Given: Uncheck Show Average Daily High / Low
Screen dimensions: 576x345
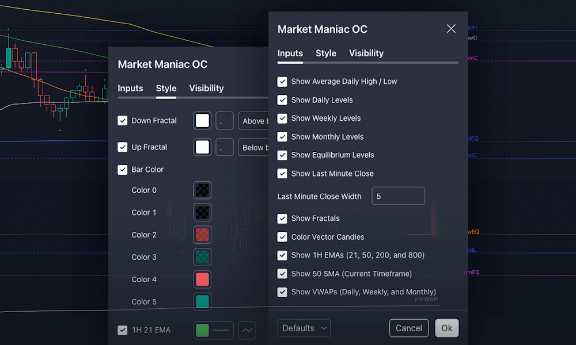Looking at the screenshot, I should [282, 81].
